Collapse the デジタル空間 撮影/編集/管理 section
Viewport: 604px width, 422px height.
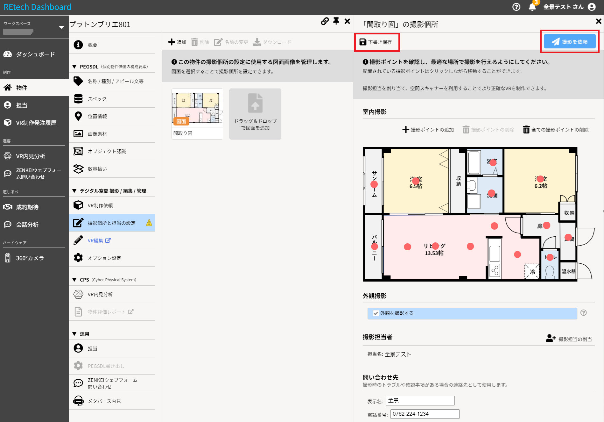pos(74,191)
